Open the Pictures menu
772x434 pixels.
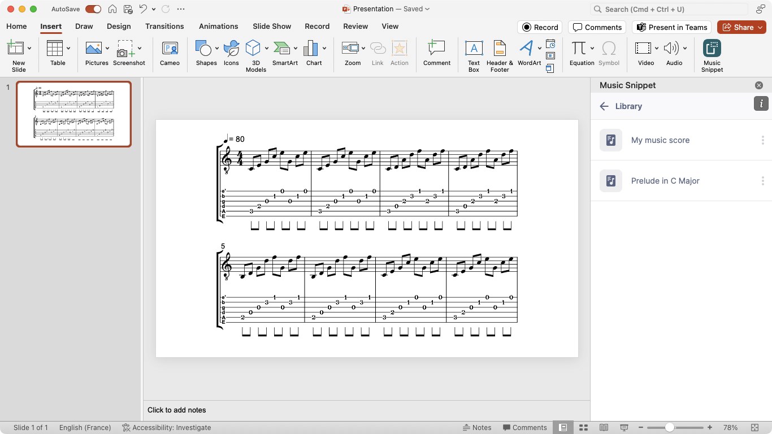[97, 54]
